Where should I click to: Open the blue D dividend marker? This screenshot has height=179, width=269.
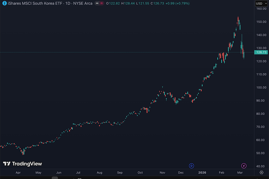coord(192,166)
